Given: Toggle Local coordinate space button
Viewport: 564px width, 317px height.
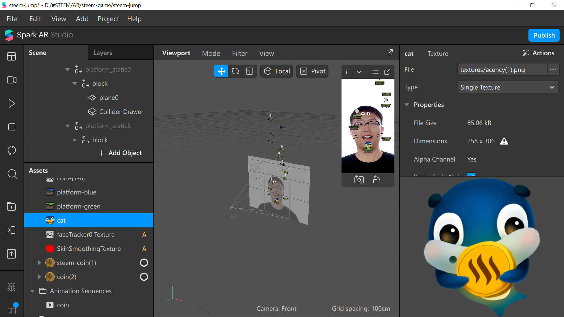Looking at the screenshot, I should pos(277,71).
